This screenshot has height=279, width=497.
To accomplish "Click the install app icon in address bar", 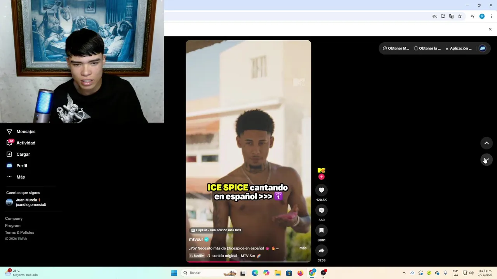I will tap(443, 16).
